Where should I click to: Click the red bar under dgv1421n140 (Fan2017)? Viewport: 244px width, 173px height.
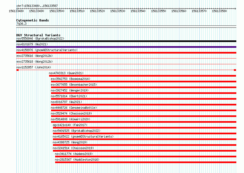click(144, 128)
